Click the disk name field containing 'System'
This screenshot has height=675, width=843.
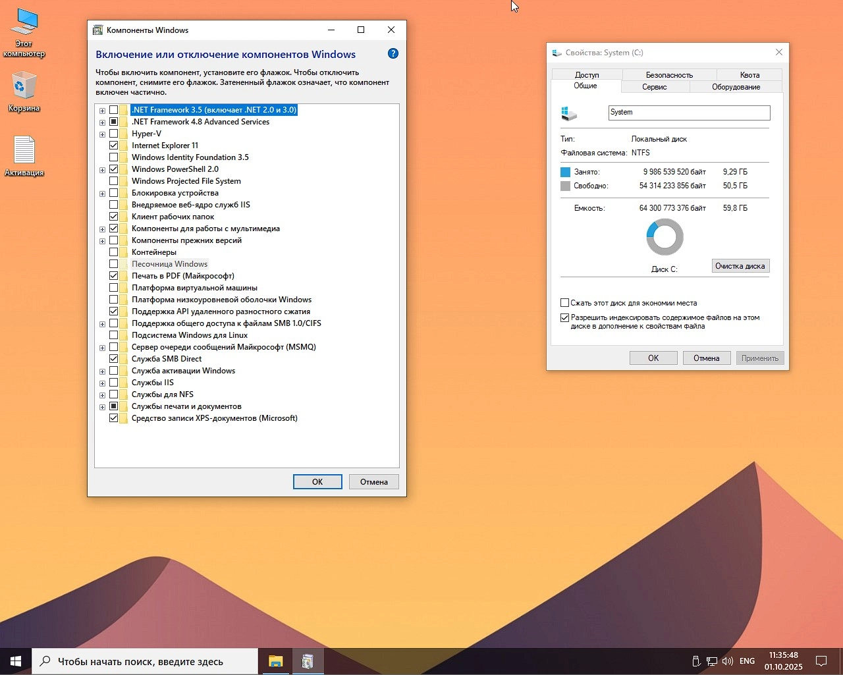688,113
